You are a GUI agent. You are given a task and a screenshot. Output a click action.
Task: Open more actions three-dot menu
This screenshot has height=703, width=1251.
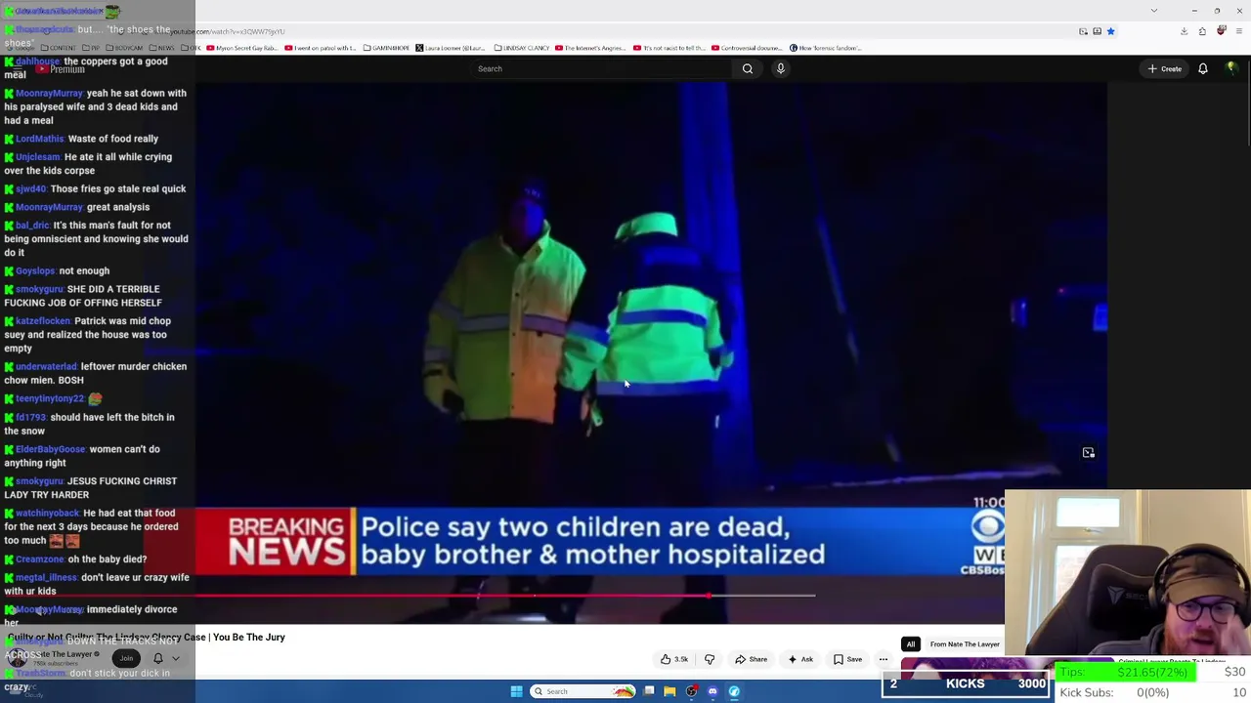point(884,659)
